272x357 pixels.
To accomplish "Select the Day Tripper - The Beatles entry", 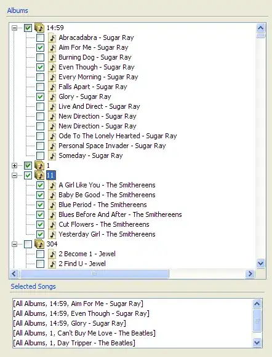I will click(74, 343).
